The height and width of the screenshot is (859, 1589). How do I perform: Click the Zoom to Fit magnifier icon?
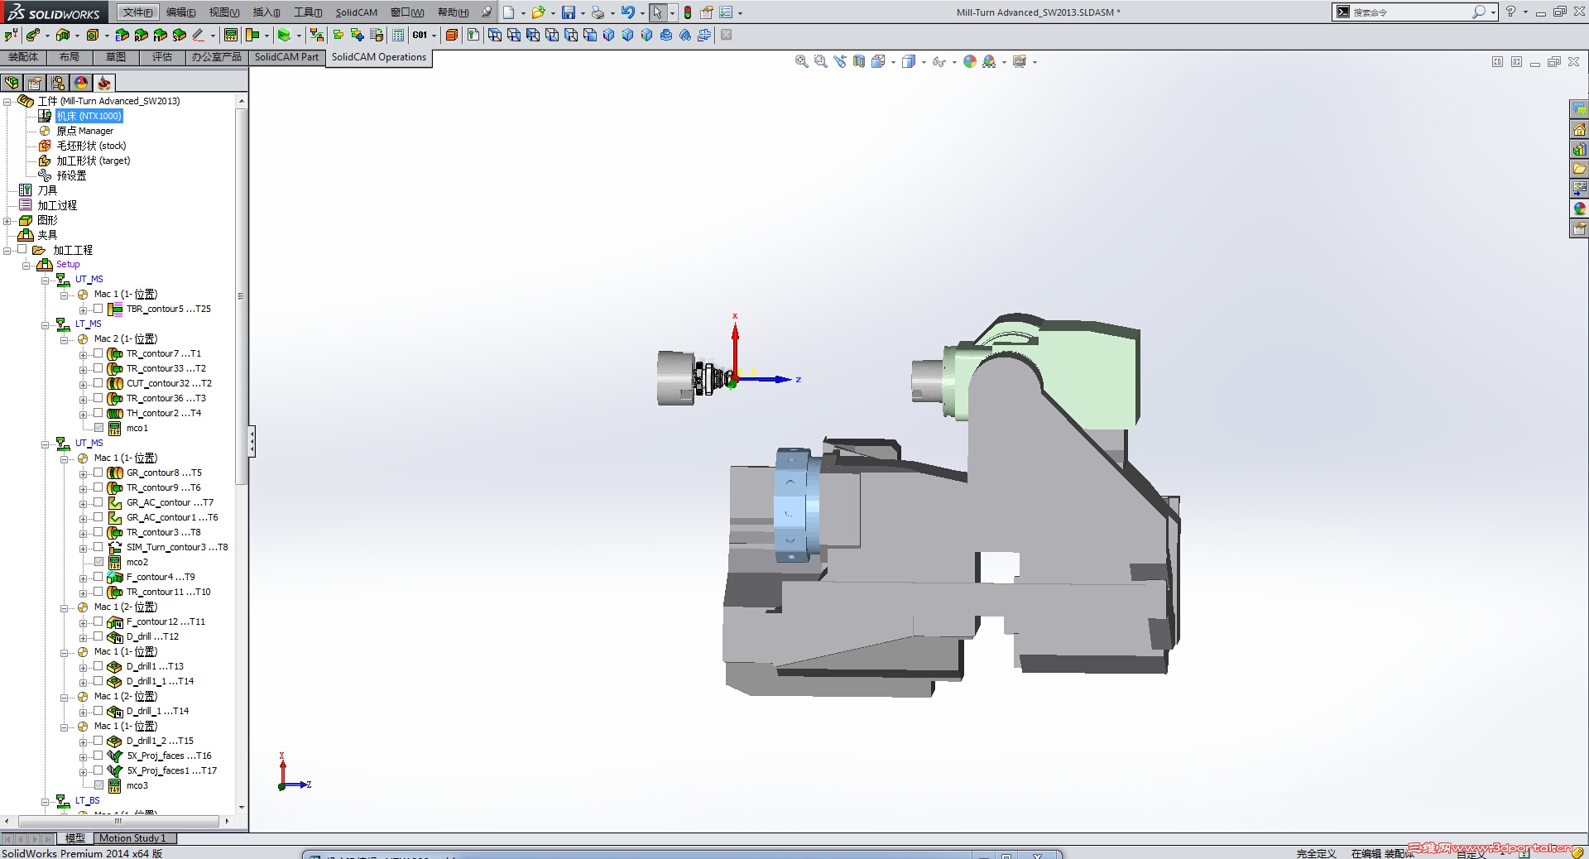(801, 61)
